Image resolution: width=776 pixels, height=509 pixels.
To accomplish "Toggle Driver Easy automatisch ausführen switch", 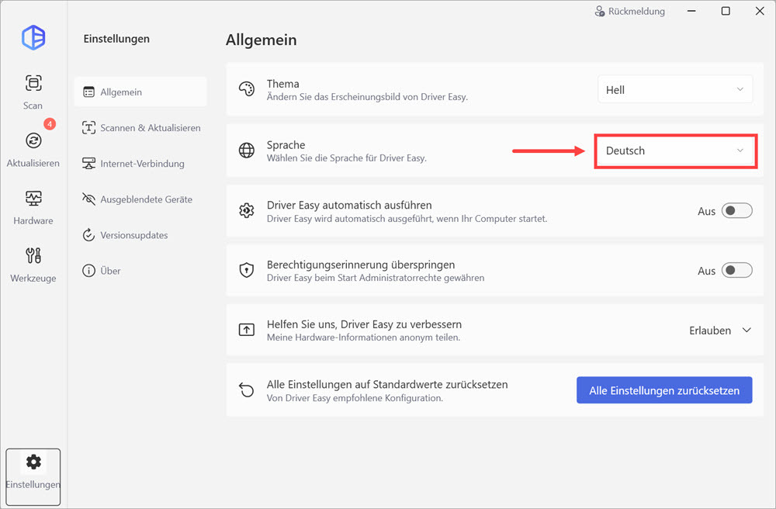I will [x=737, y=211].
